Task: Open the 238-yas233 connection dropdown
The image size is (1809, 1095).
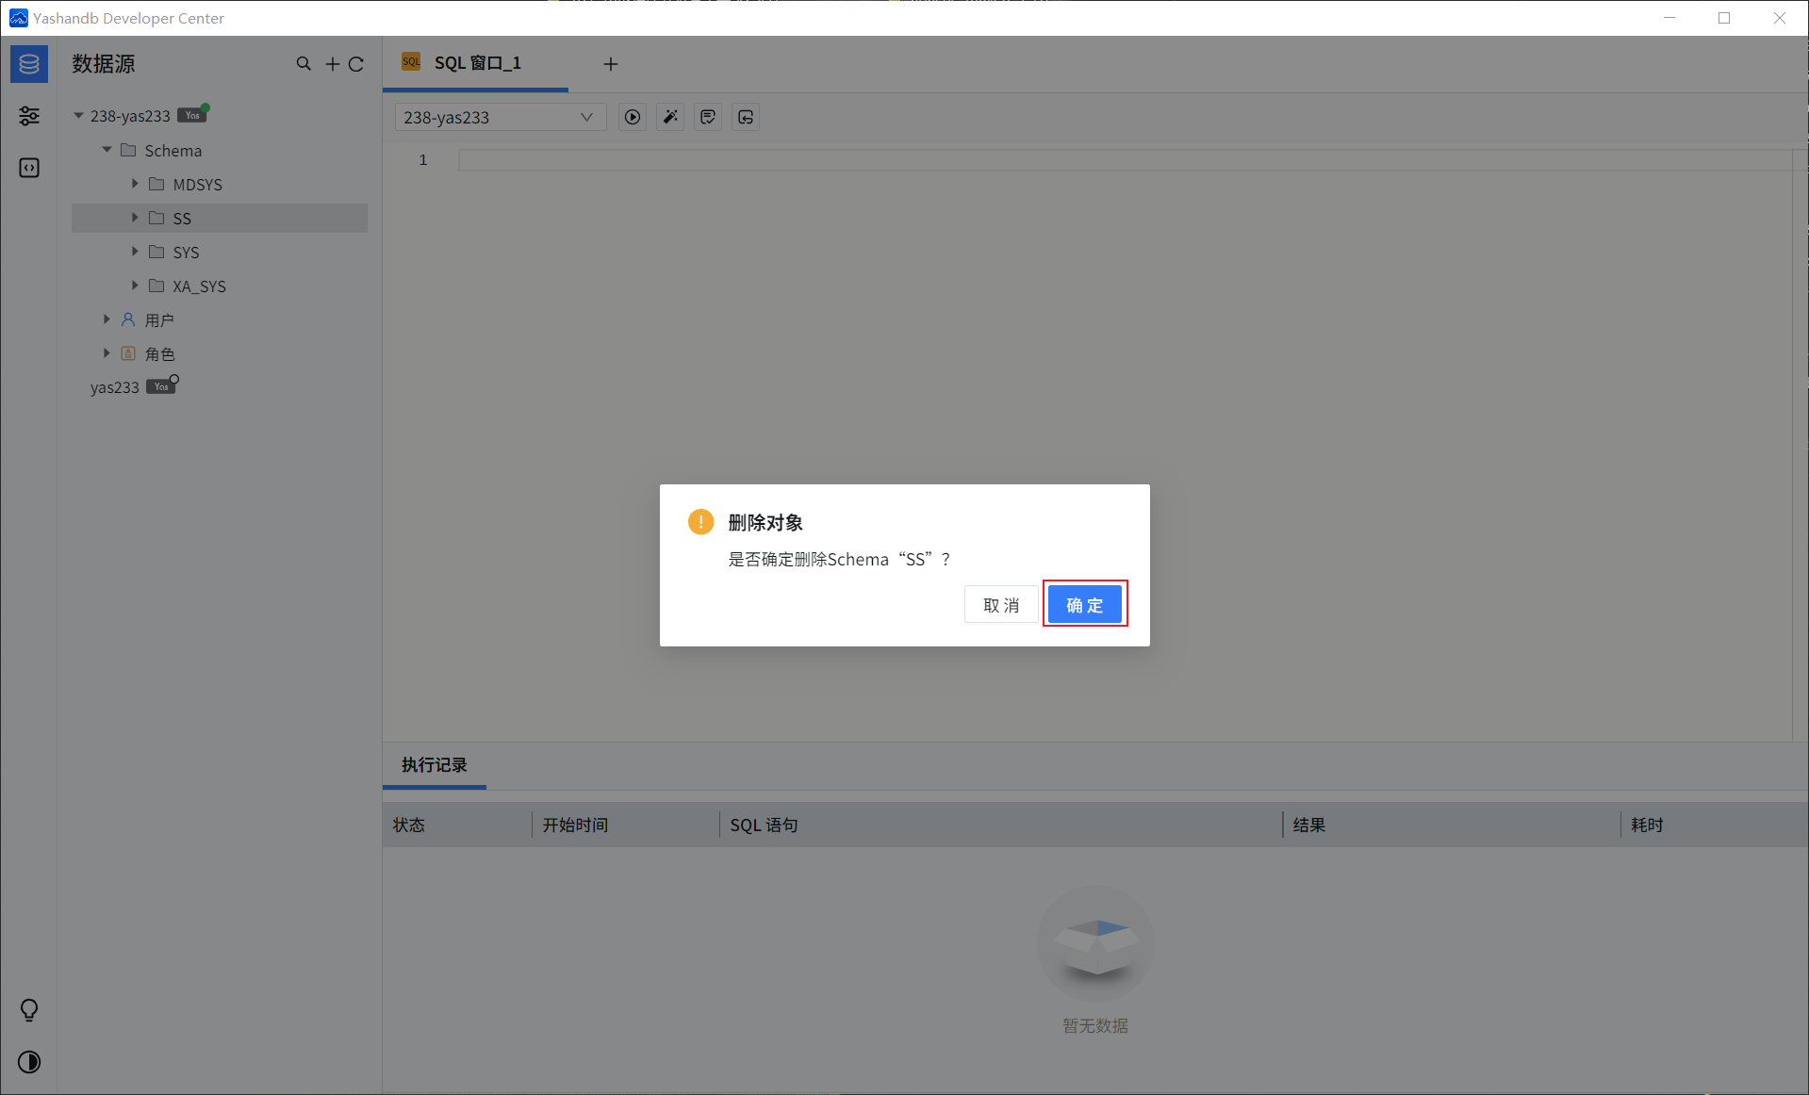Action: [x=500, y=117]
